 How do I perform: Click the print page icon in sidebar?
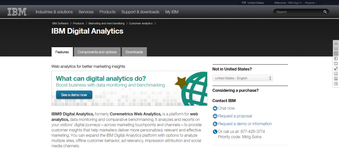coord(336,43)
